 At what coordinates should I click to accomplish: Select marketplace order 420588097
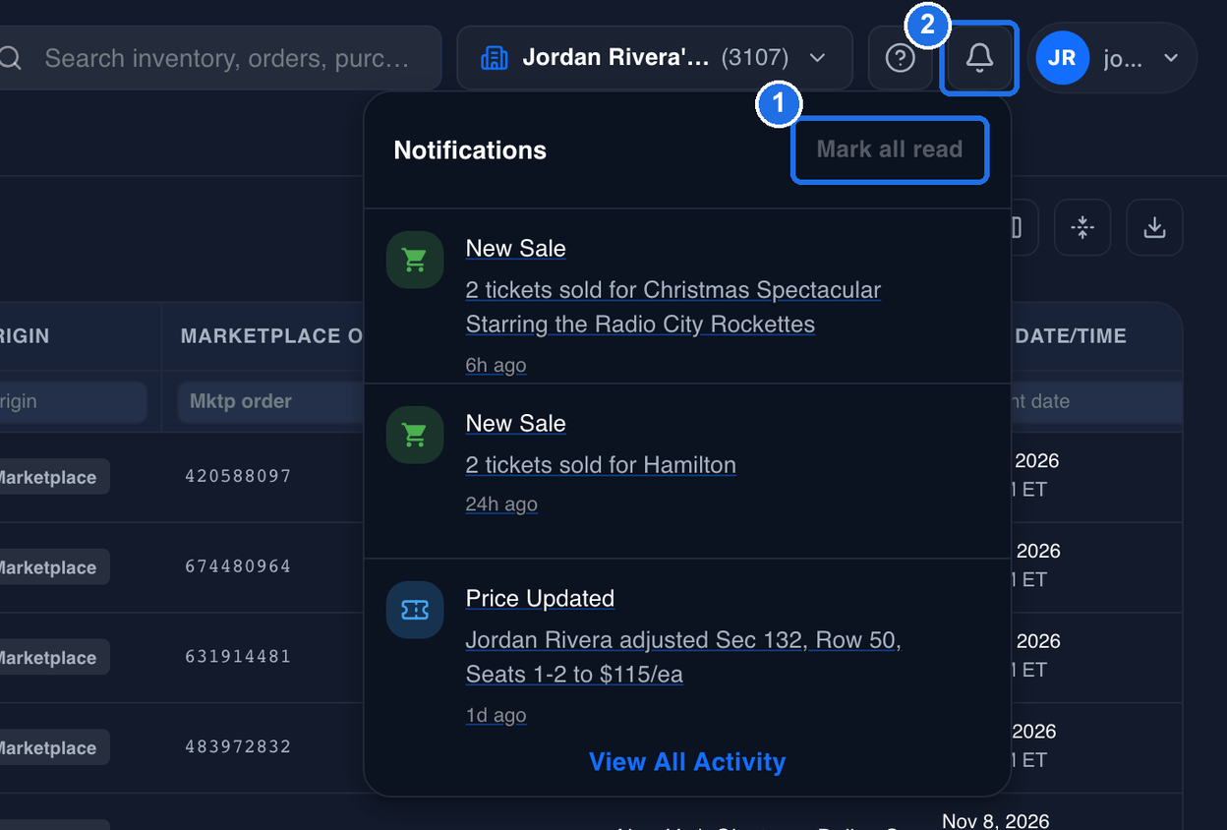point(238,476)
